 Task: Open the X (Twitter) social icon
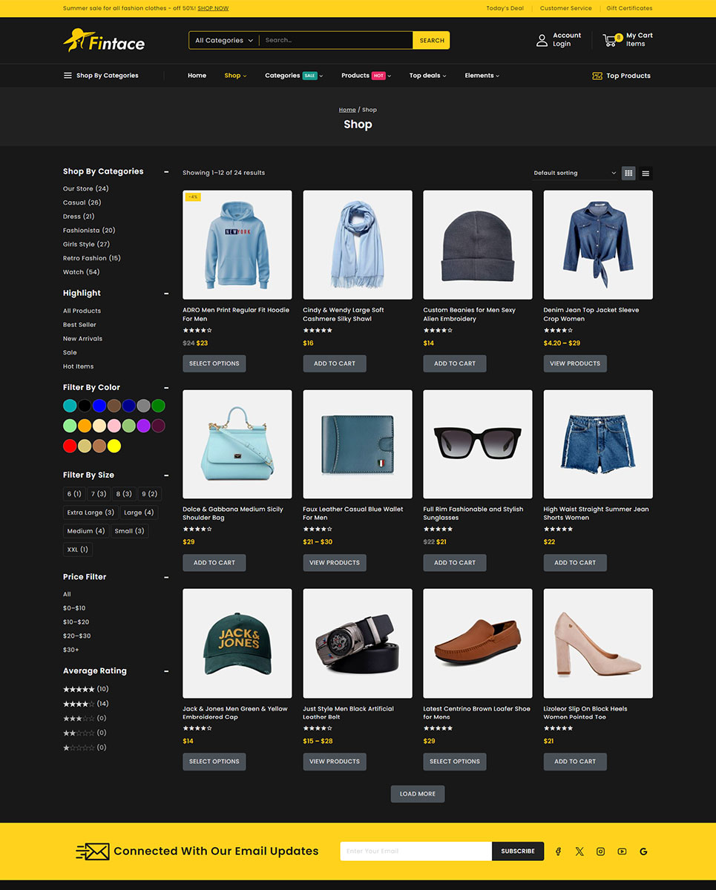click(579, 851)
